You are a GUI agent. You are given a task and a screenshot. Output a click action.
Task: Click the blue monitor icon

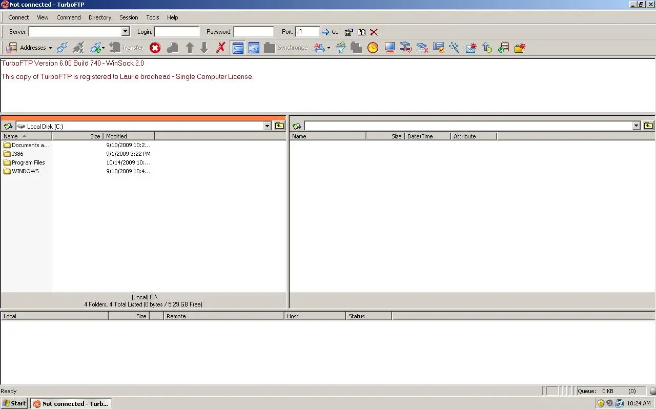pos(389,48)
